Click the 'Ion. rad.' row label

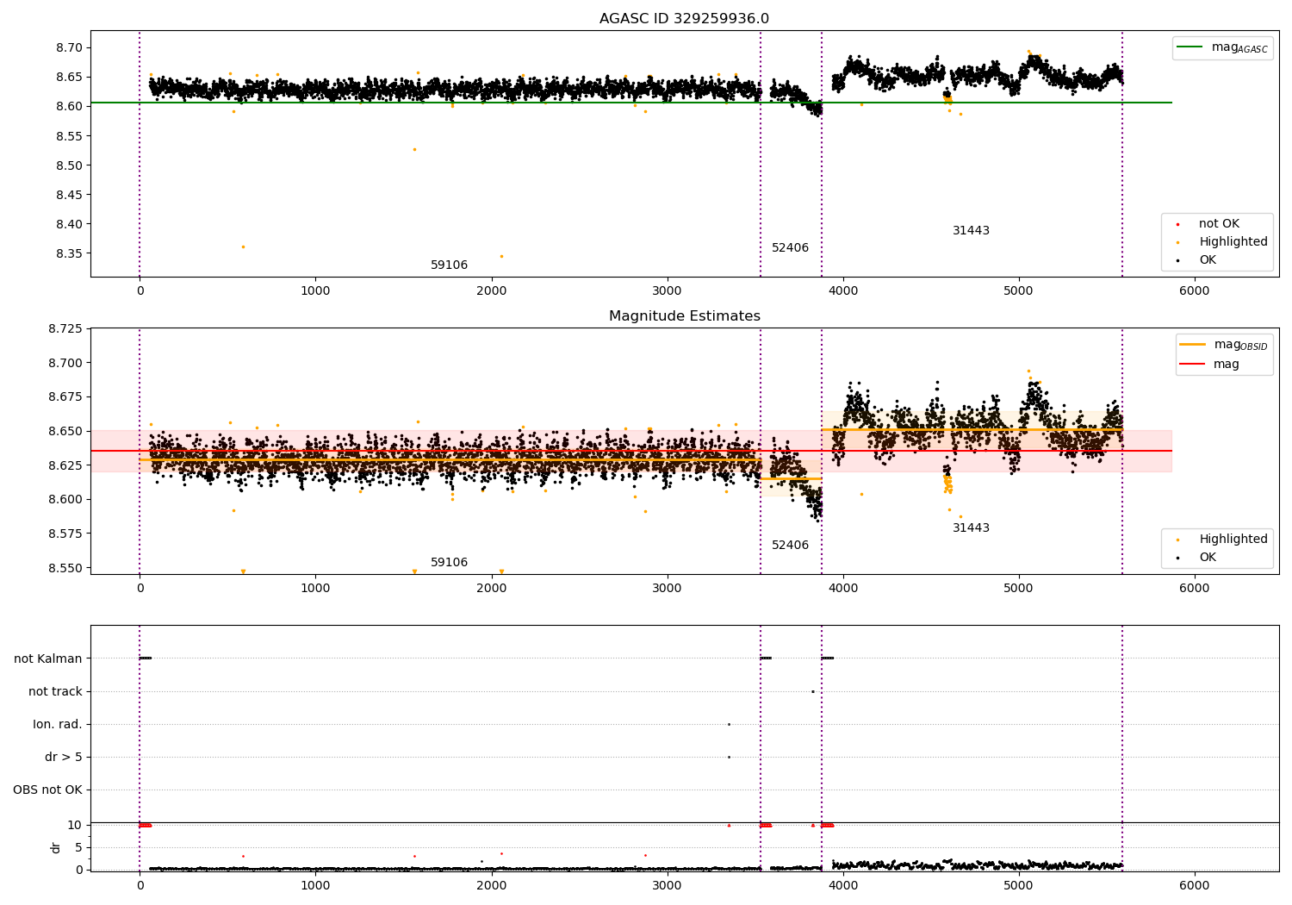pyautogui.click(x=58, y=724)
